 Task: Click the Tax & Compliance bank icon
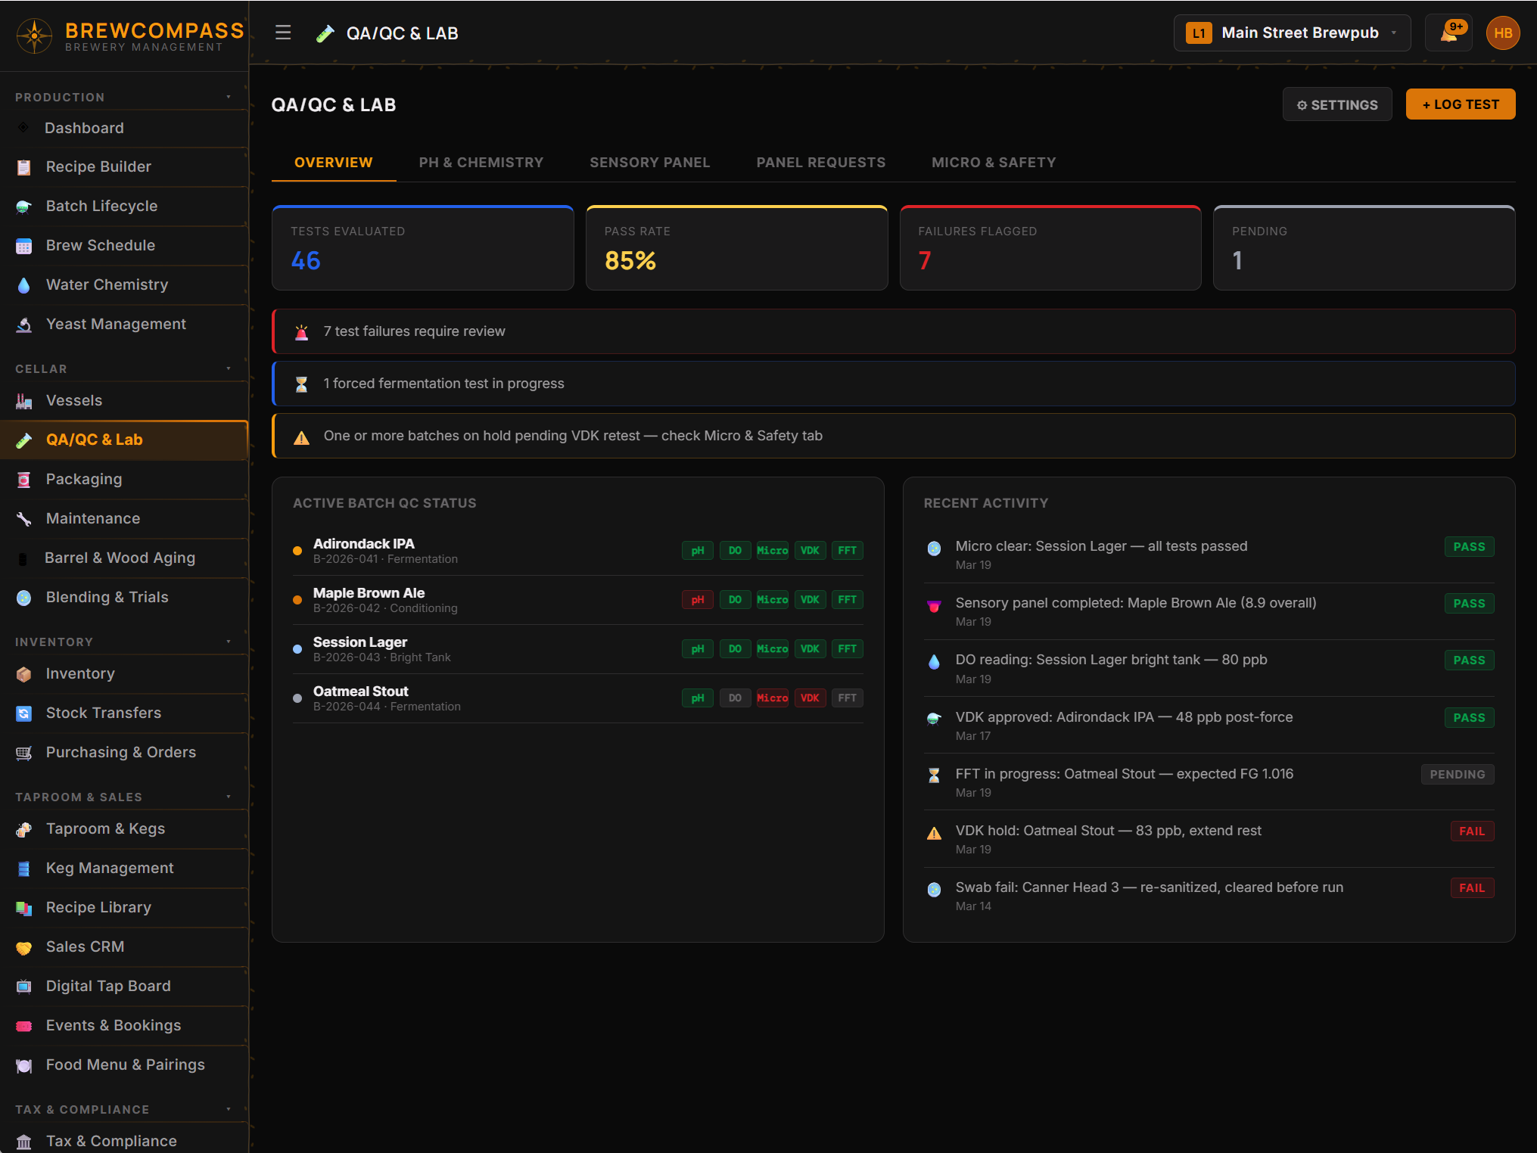[24, 1142]
